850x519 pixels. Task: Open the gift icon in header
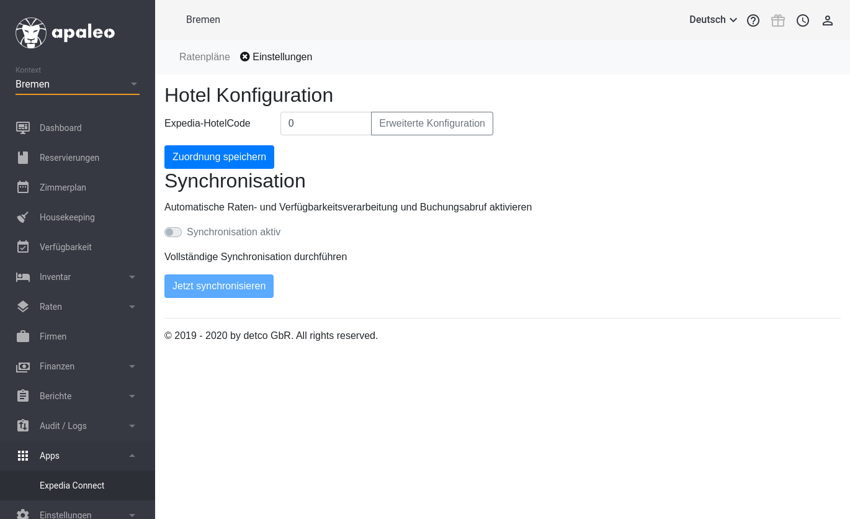tap(778, 20)
